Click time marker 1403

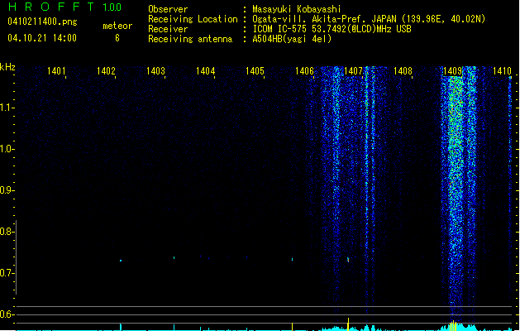pyautogui.click(x=155, y=71)
